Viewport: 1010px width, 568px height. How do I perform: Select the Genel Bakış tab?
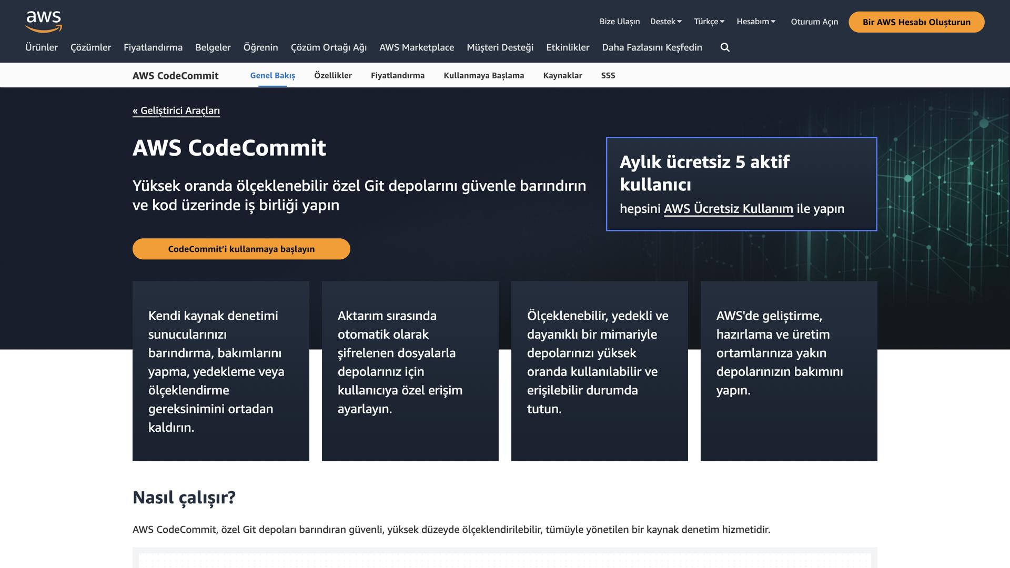pos(272,75)
